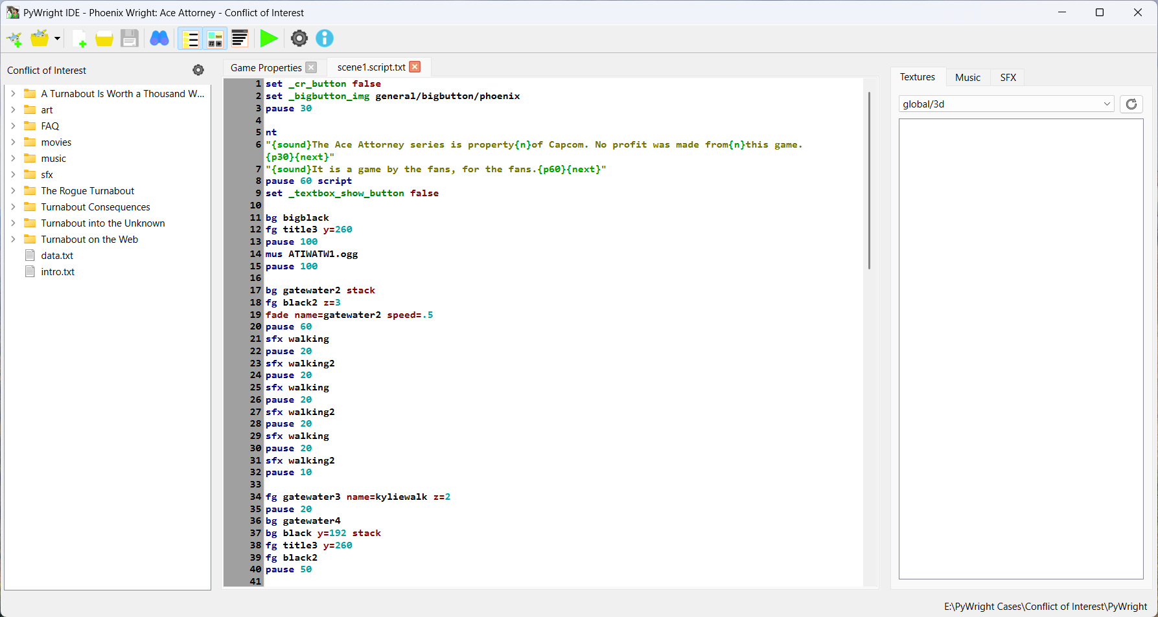Create a new file
The width and height of the screenshot is (1158, 617).
[x=80, y=39]
